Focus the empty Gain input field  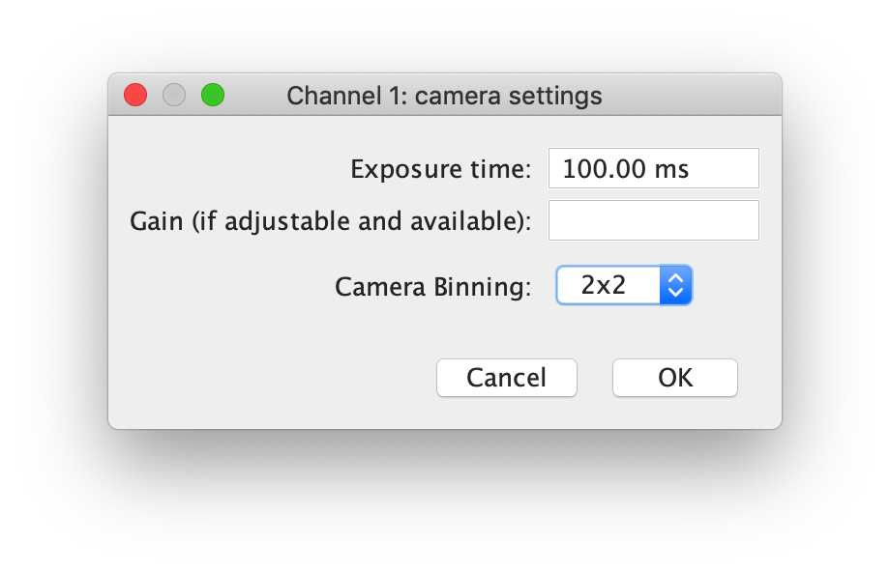(653, 220)
